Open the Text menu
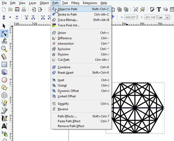The image size is (174, 141). 65,3
